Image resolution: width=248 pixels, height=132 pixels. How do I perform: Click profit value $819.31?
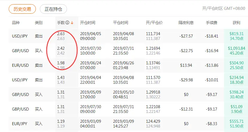click(236, 34)
